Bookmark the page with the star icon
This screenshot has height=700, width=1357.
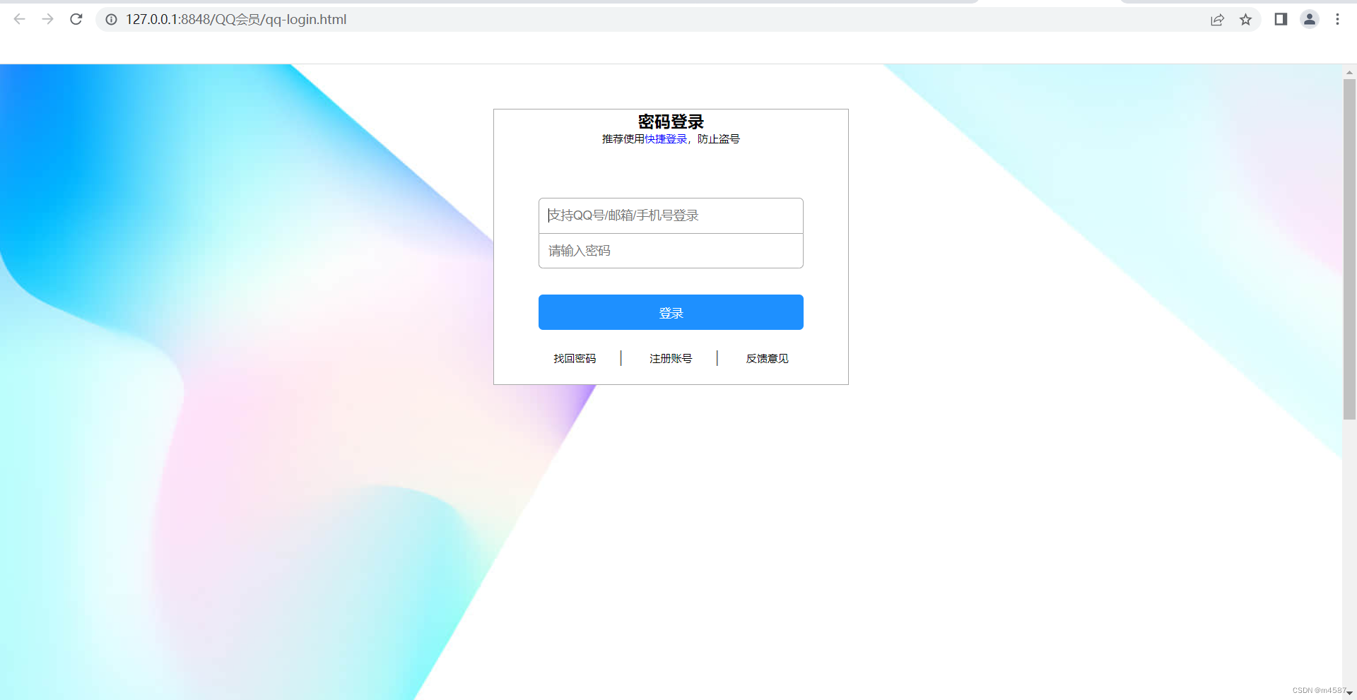click(1246, 19)
